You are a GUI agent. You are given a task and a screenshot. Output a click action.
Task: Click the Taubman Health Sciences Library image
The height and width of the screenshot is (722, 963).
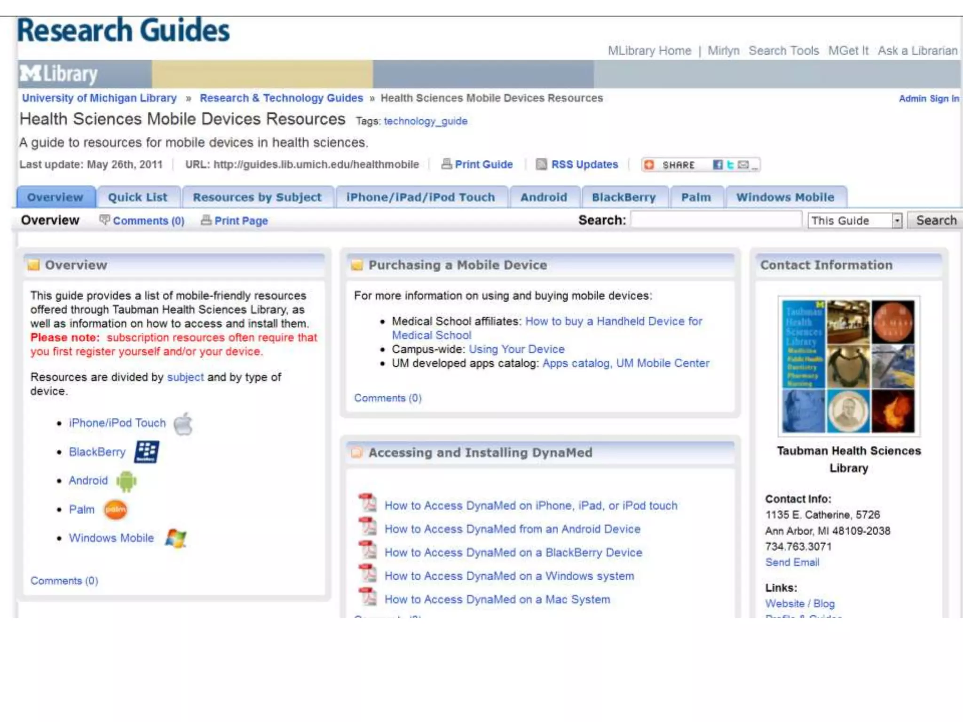[848, 366]
